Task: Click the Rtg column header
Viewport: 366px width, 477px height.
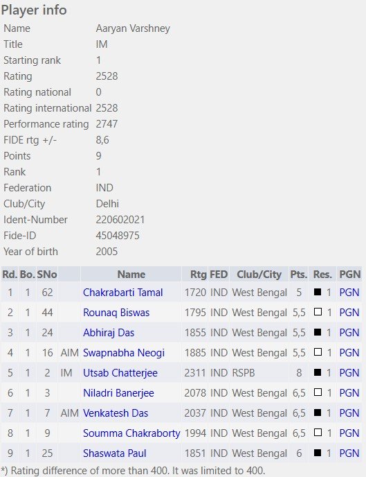Action: (198, 274)
